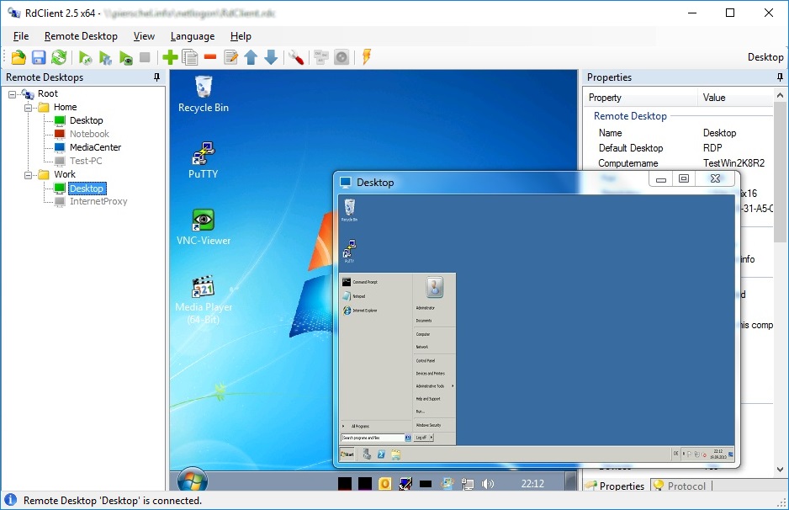This screenshot has height=510, width=789.
Task: Collapse the Root tree node
Action: coord(12,93)
